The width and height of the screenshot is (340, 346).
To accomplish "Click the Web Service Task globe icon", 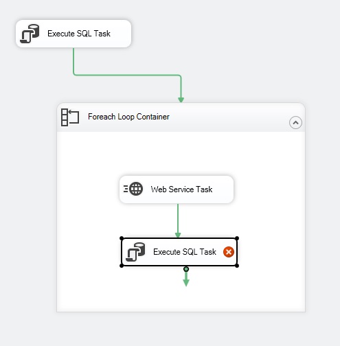I will pos(133,189).
